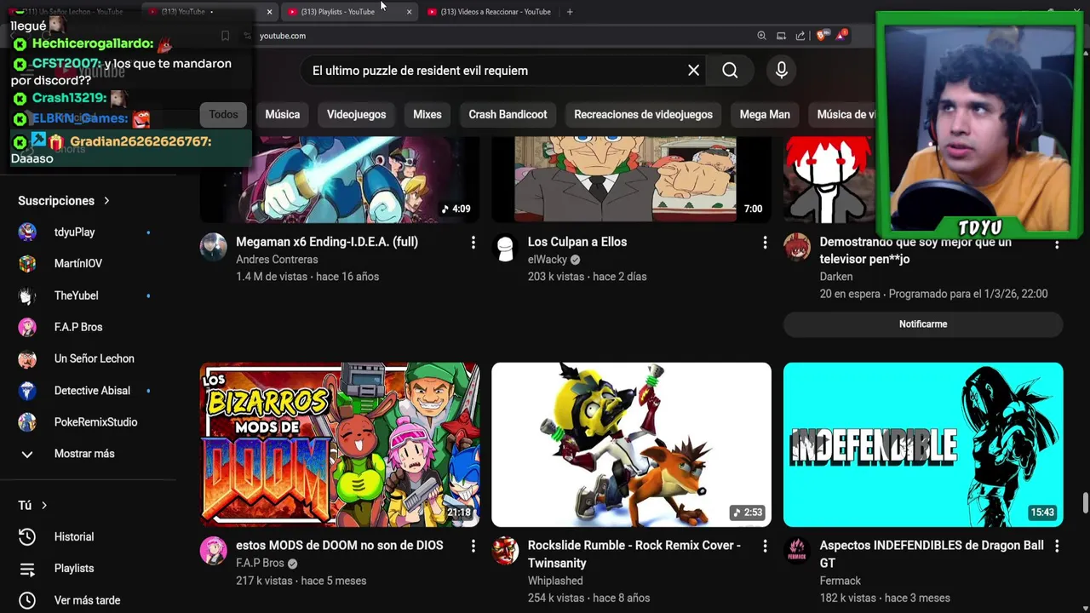1090x613 pixels.
Task: Click the share icon in address bar
Action: (x=800, y=36)
